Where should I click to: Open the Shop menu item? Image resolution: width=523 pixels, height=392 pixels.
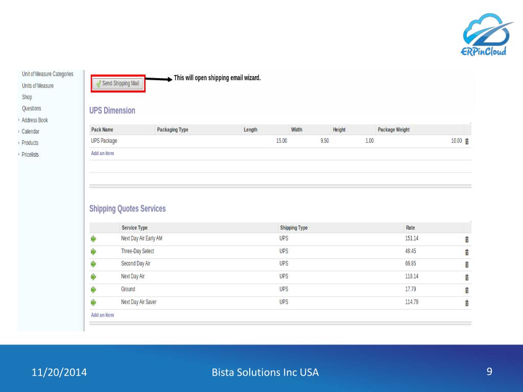[x=27, y=97]
